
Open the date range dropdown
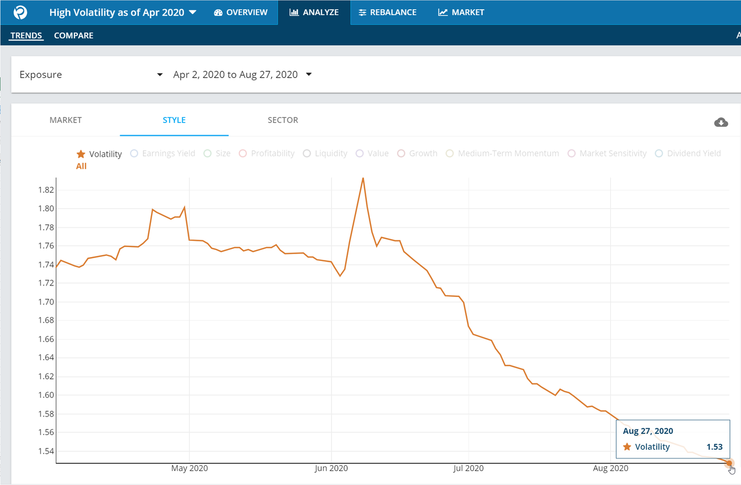tap(242, 75)
